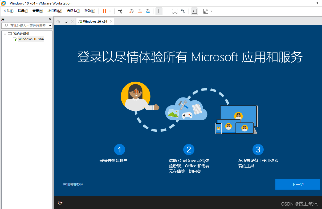Viewport: 322px width, 209px height.
Task: Close the Windows 10 x64 tab
Action: click(111, 22)
